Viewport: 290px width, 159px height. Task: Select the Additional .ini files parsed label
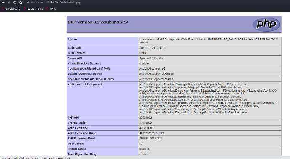coord(85,84)
